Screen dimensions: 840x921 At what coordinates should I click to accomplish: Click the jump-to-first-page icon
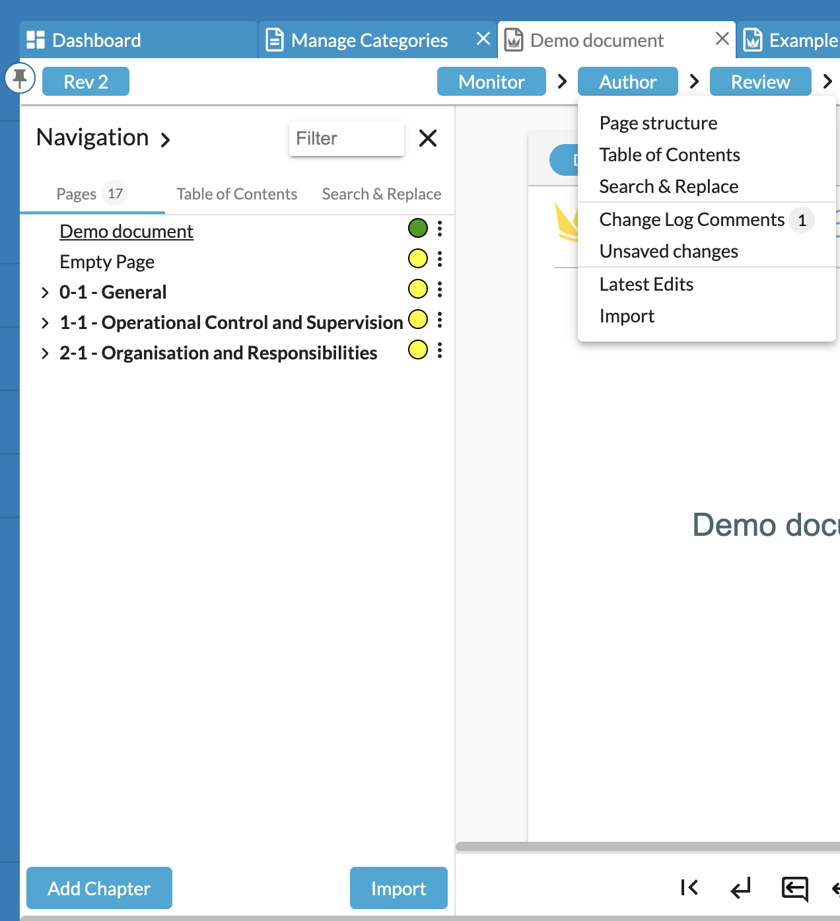pos(689,888)
